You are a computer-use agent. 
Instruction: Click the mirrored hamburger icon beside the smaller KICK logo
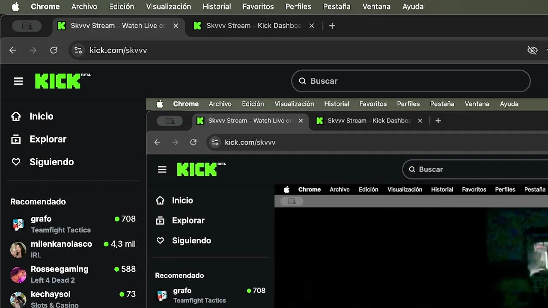(162, 169)
